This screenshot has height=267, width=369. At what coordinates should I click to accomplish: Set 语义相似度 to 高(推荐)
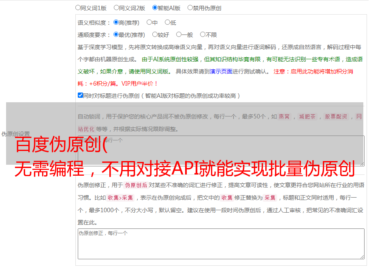pyautogui.click(x=116, y=22)
